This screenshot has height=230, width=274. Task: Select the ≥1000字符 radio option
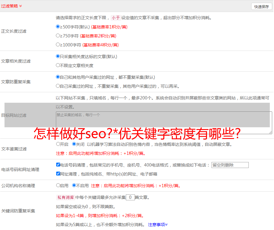point(58,44)
